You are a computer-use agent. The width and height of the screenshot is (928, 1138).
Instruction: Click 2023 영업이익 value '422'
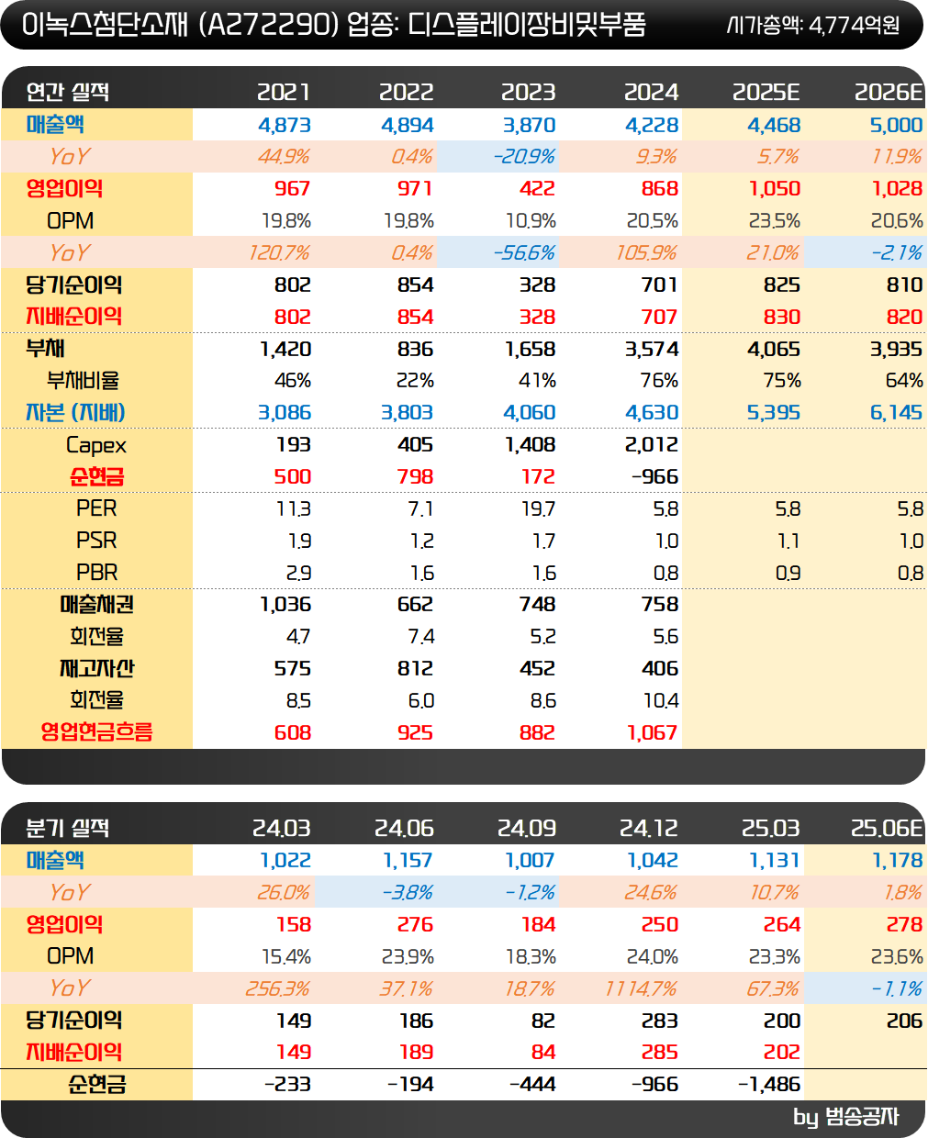click(537, 188)
